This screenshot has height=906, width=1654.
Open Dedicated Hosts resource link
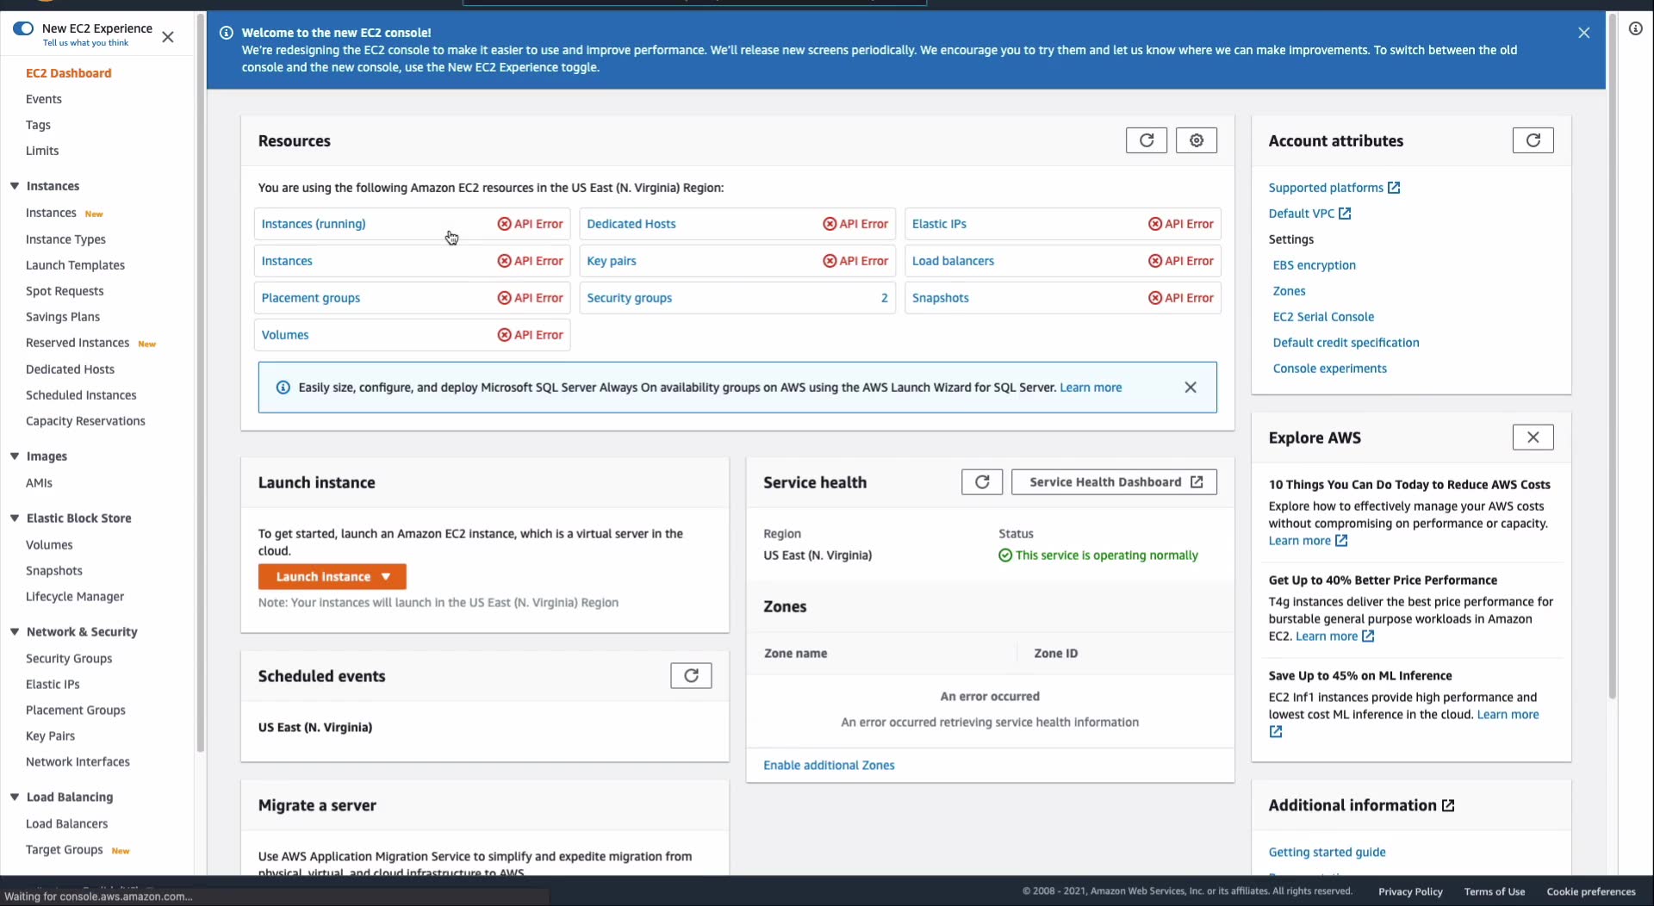point(631,224)
